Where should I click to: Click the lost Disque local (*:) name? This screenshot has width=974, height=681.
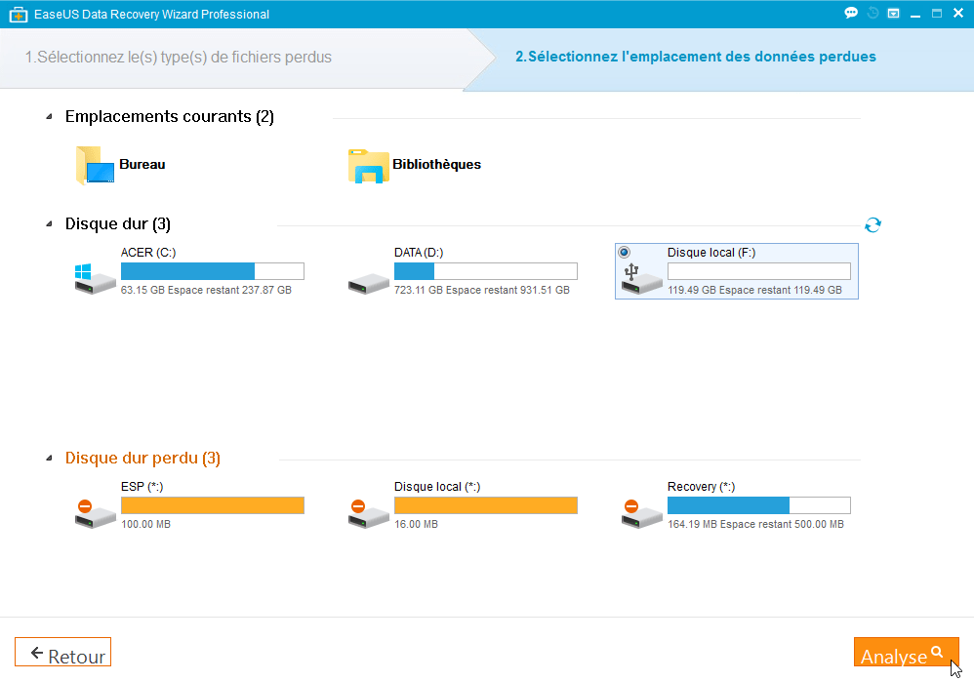[x=437, y=487]
